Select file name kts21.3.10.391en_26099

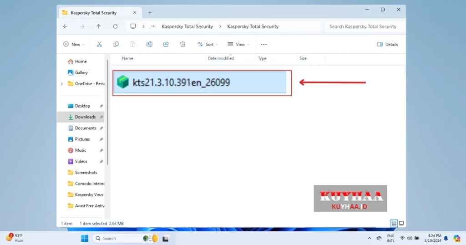(x=181, y=82)
